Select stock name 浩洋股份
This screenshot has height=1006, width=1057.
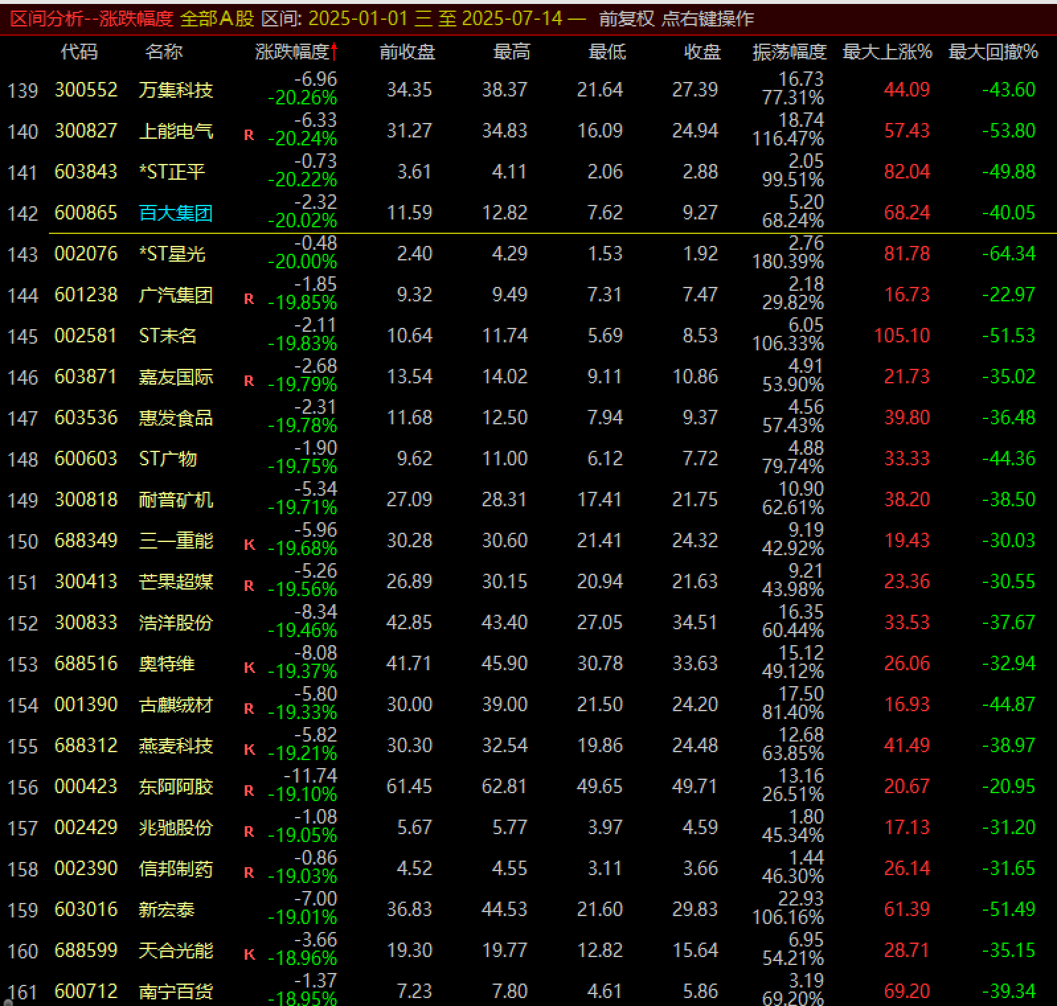176,623
